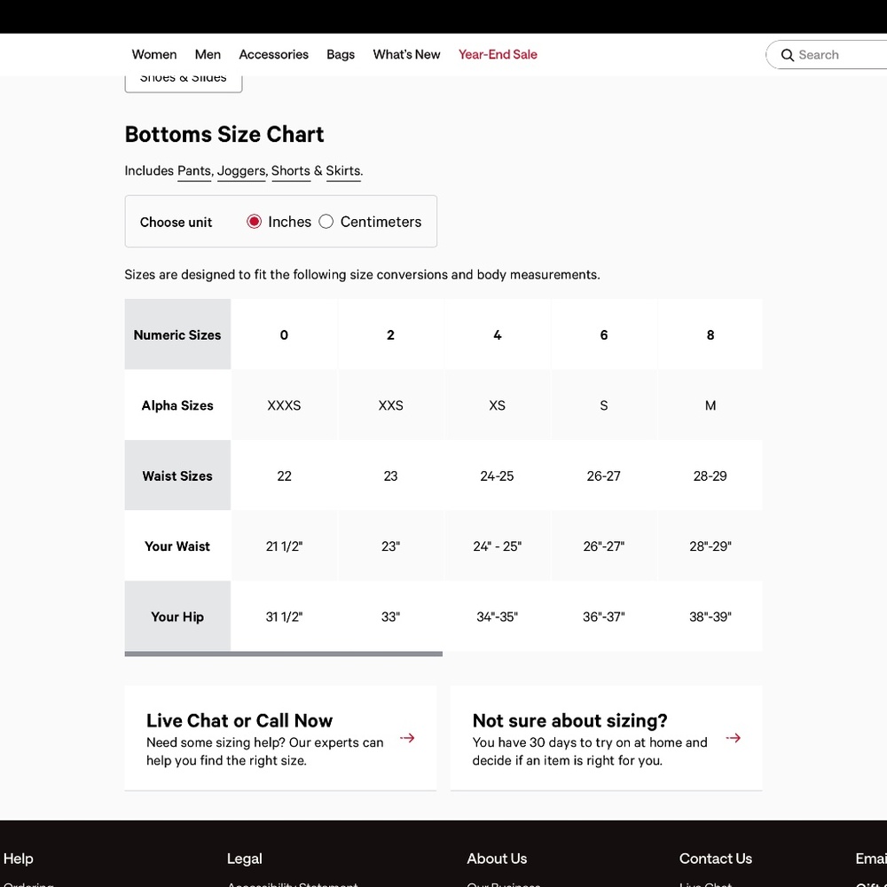Viewport: 887px width, 887px height.
Task: Open the What's New menu
Action: 406,54
